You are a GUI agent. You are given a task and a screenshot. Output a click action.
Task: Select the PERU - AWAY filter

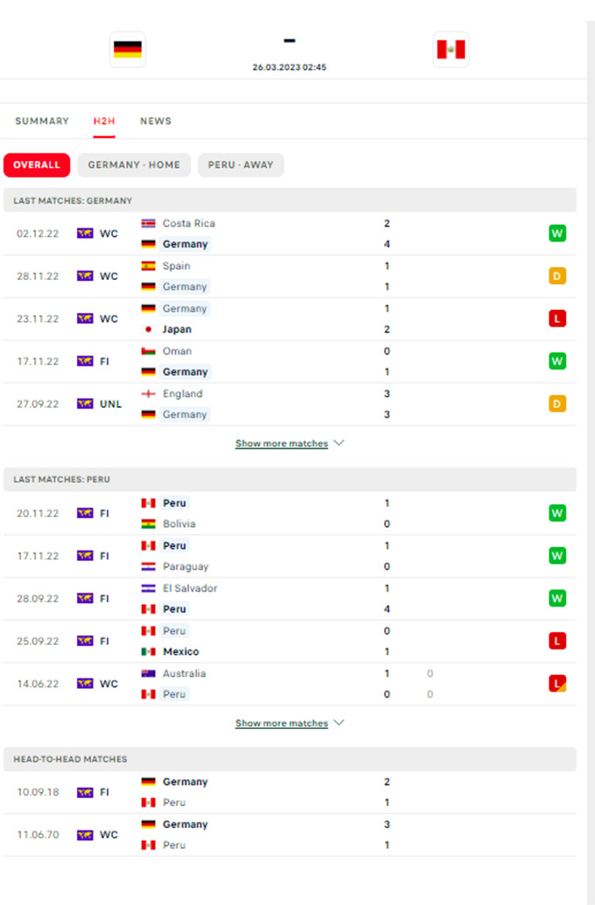[241, 165]
